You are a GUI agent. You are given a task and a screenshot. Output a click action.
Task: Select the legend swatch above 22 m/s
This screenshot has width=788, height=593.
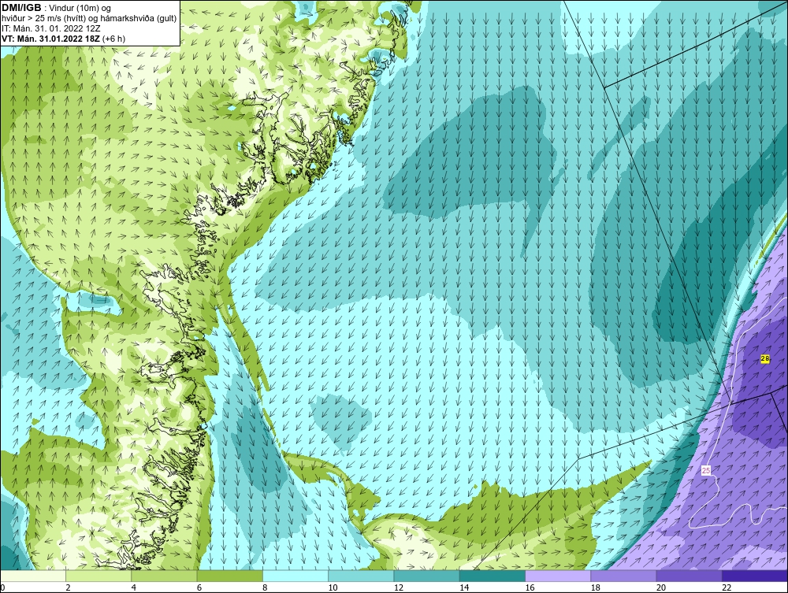click(755, 576)
